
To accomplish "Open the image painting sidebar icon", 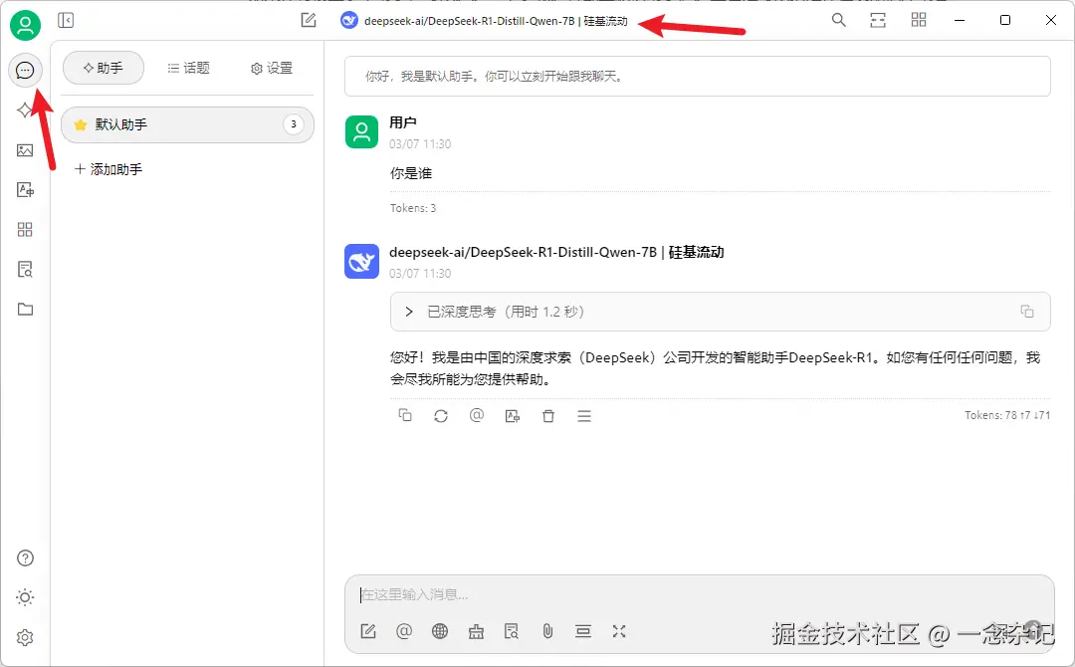I will [x=25, y=150].
